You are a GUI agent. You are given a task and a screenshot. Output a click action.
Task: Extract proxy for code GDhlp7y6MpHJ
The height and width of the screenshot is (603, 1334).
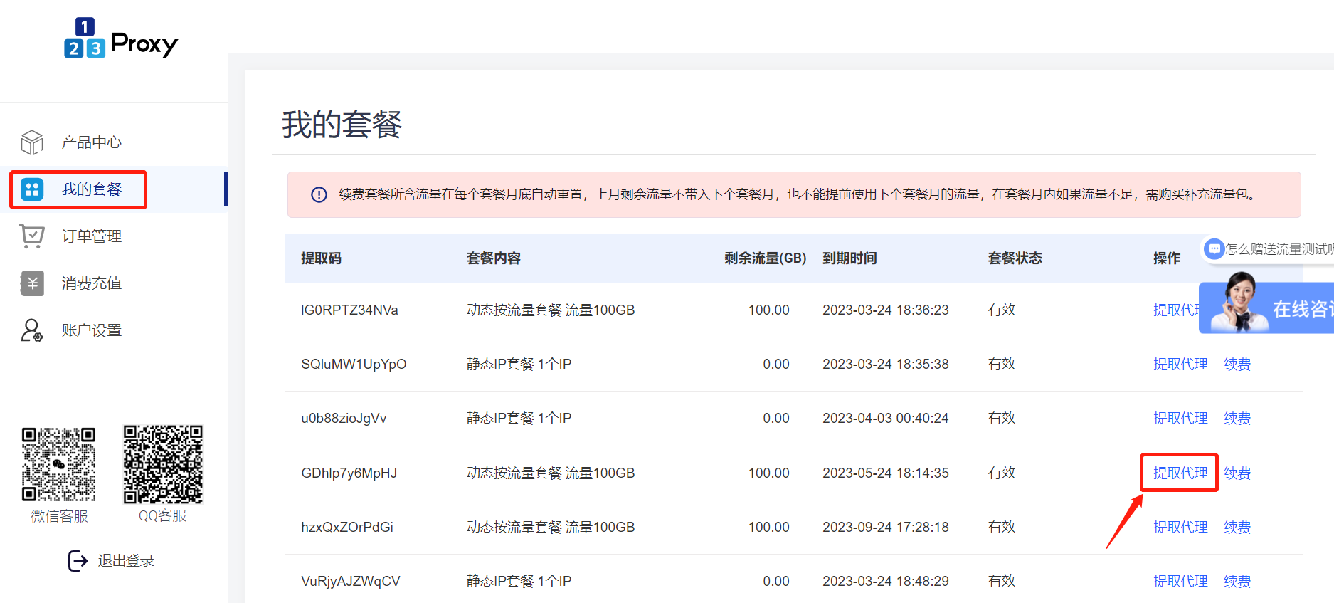pyautogui.click(x=1180, y=473)
